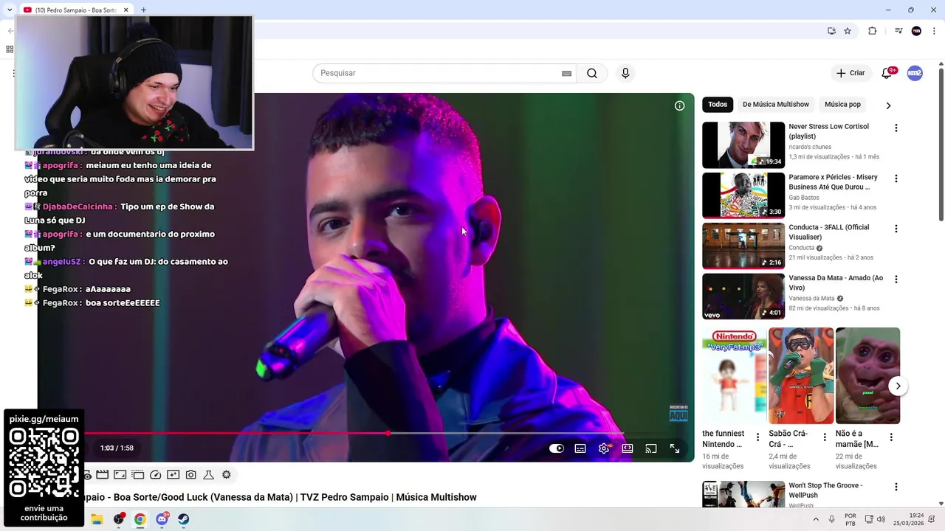Open Won't Stop The Groove - WellPush
Screen dimensions: 945x531
743,494
